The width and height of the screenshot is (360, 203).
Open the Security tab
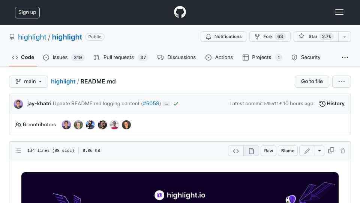coord(306,57)
